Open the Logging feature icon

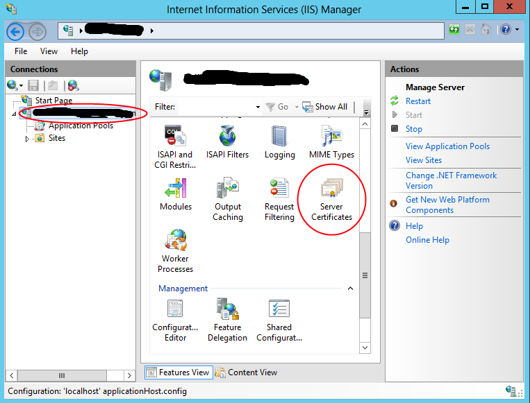[279, 142]
